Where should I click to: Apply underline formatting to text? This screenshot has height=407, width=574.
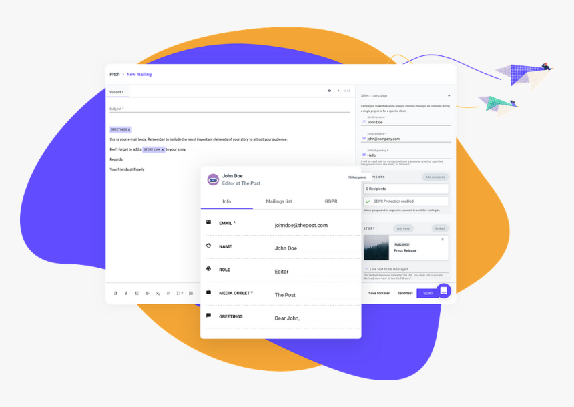137,293
